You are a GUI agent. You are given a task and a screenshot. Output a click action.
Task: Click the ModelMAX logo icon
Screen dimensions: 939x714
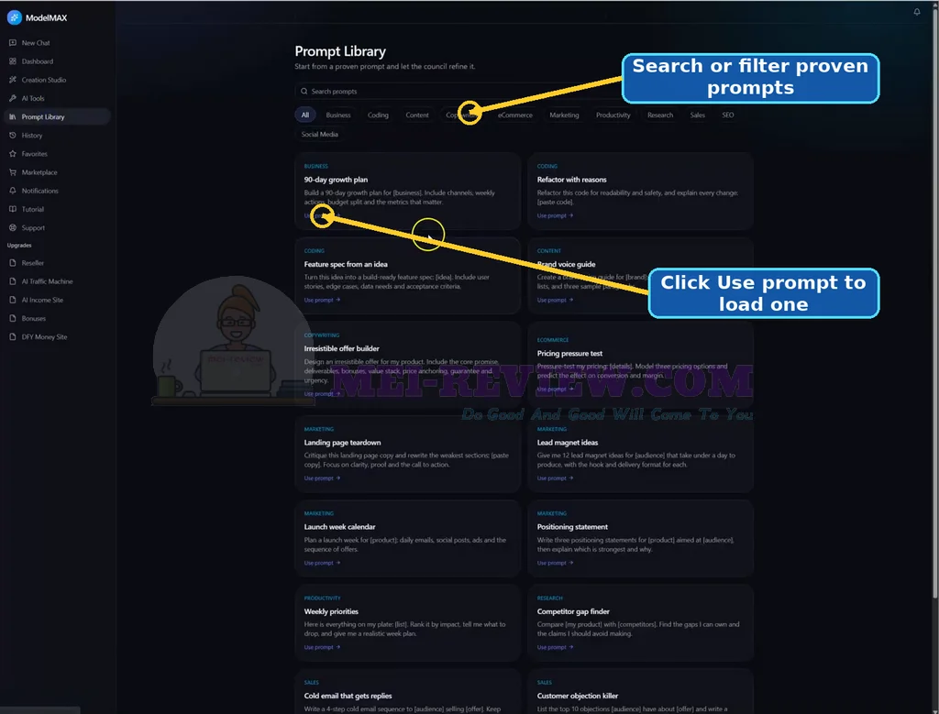15,18
